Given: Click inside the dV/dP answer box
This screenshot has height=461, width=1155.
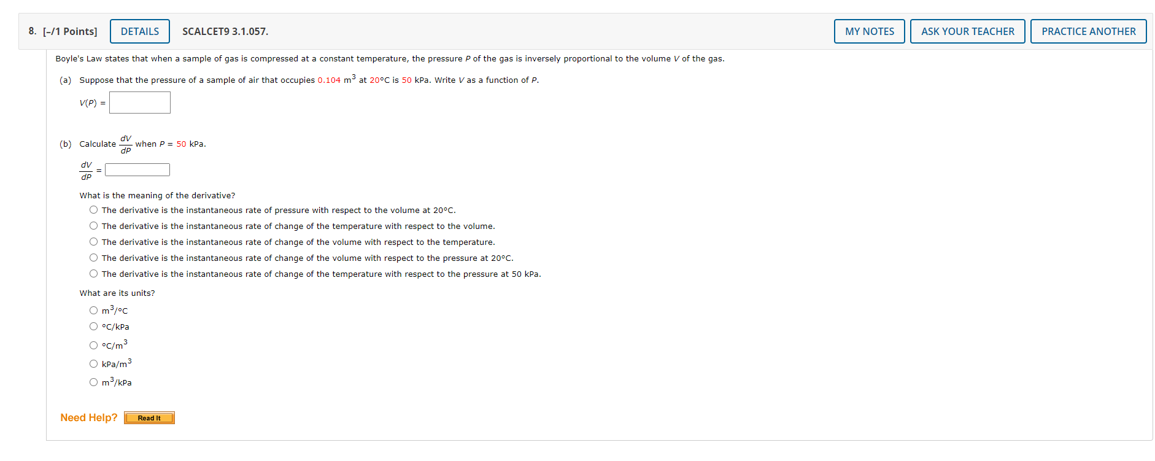Looking at the screenshot, I should click(x=137, y=169).
